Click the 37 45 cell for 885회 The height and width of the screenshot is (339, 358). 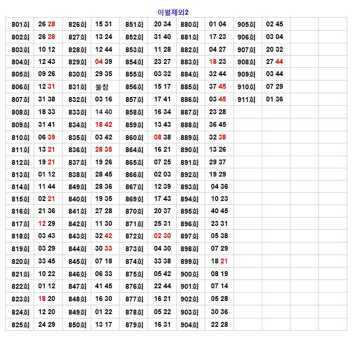coord(217,87)
